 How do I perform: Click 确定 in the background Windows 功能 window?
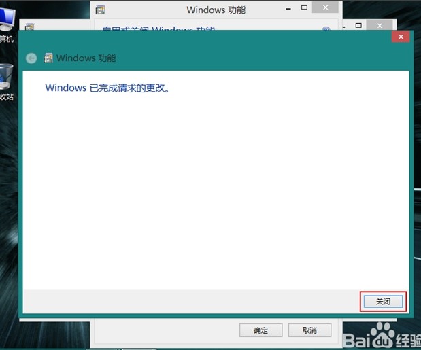click(x=260, y=330)
